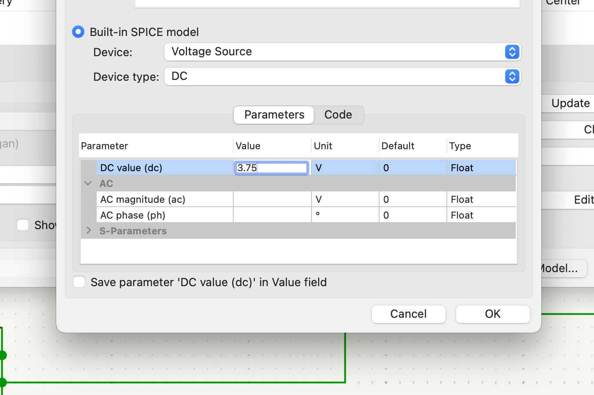Collapse the AC parameter group

click(x=88, y=183)
